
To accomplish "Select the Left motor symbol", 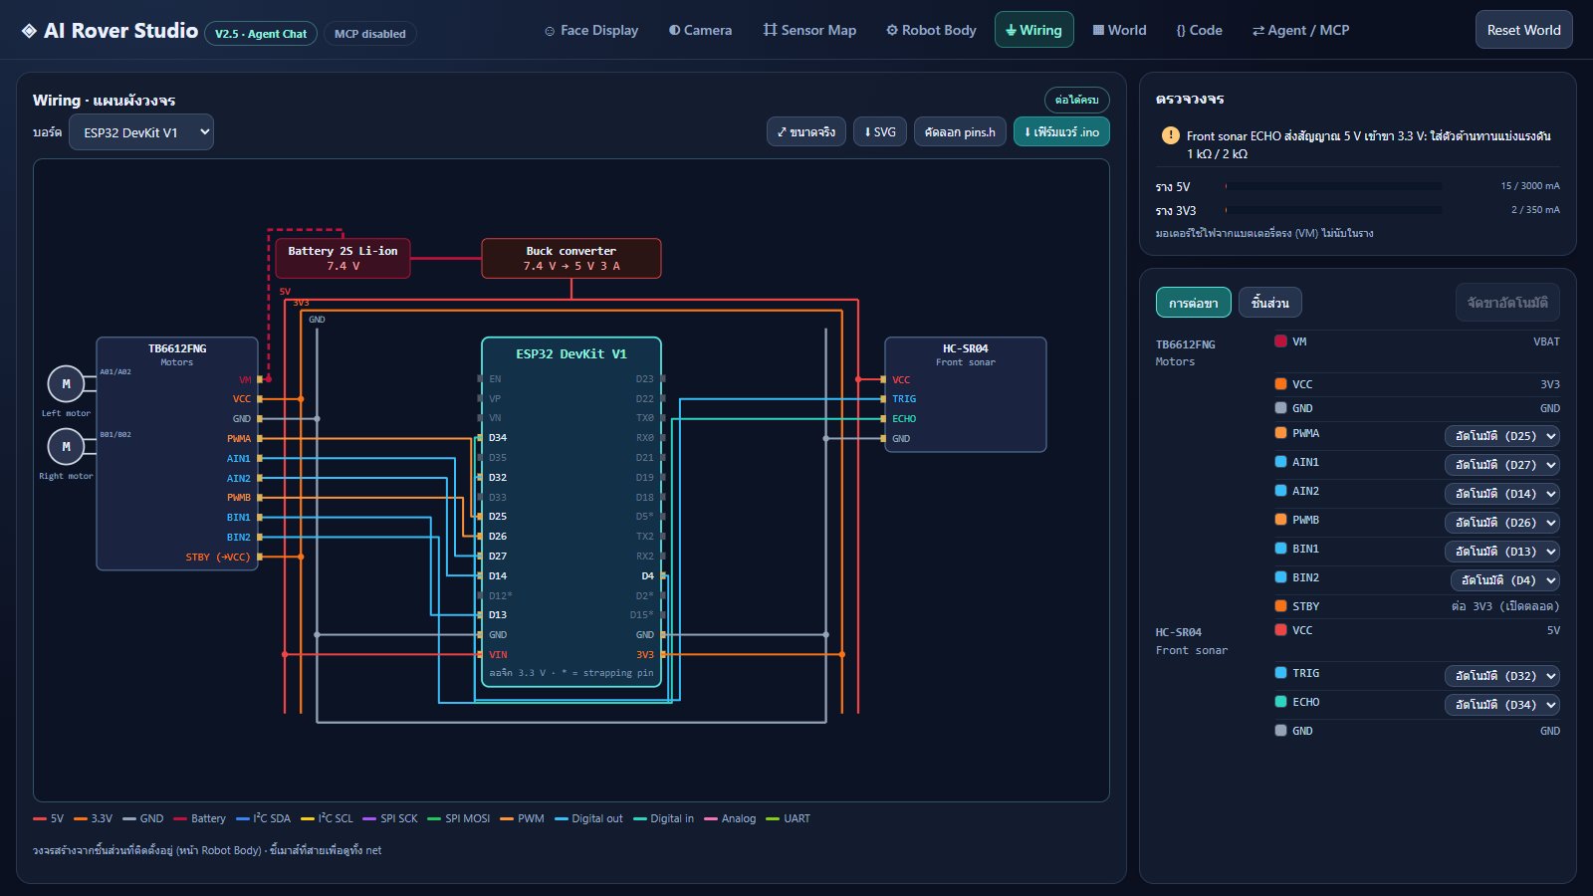I will (x=66, y=383).
